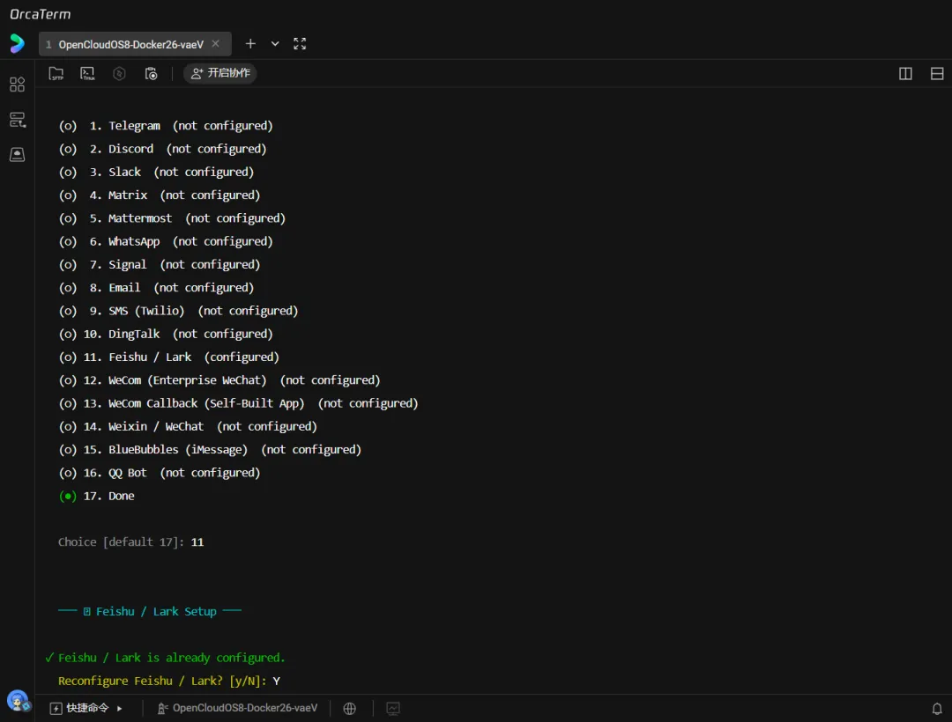Select the WhatsApp radio option
The height and width of the screenshot is (722, 952).
pyautogui.click(x=67, y=241)
